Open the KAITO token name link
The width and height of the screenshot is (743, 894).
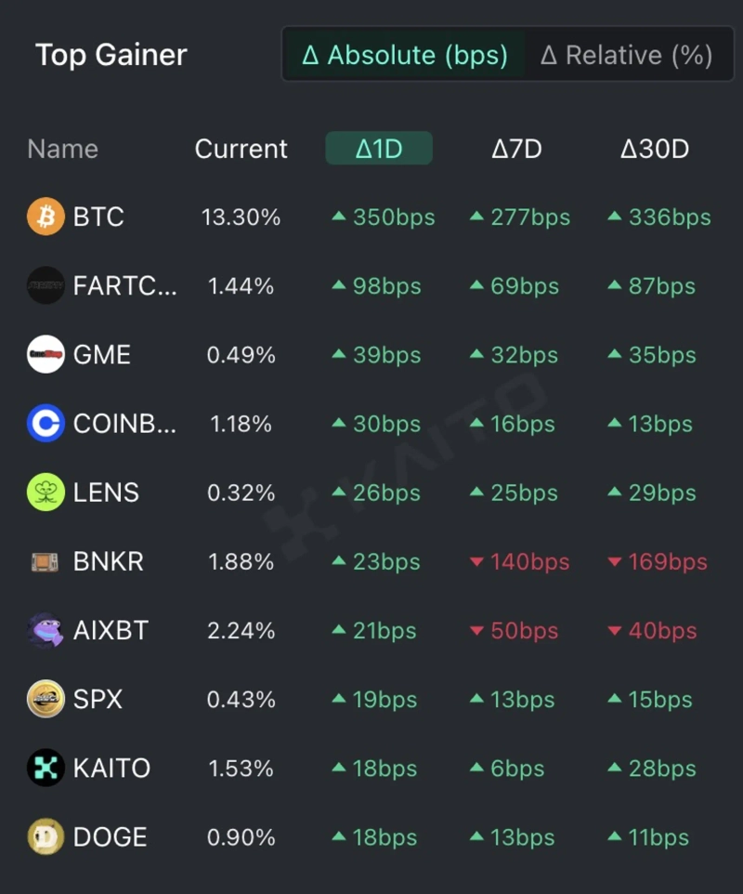(111, 769)
